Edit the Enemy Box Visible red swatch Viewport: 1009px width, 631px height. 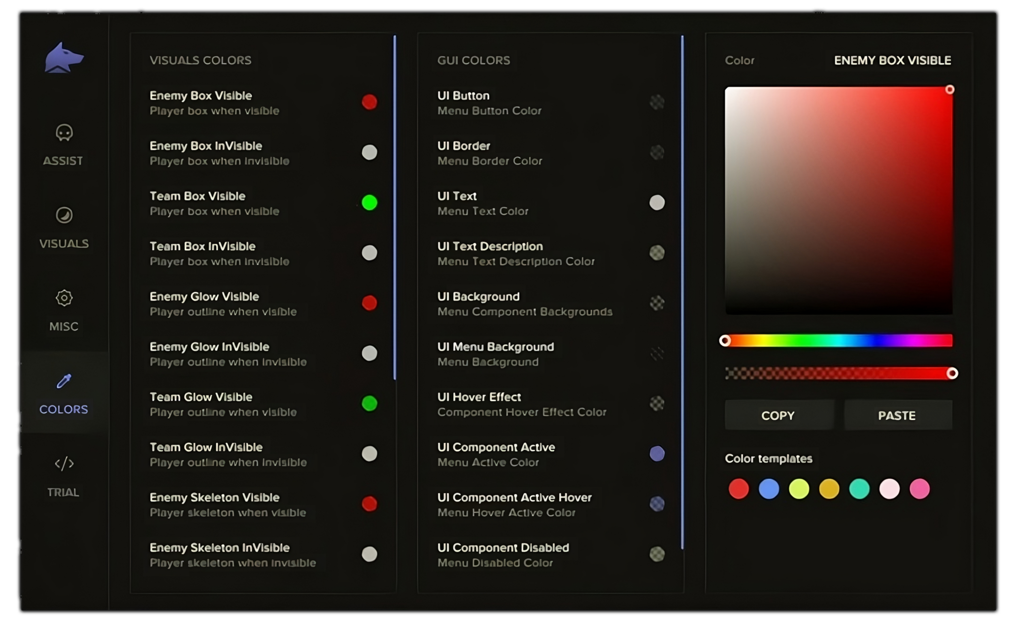(x=370, y=102)
